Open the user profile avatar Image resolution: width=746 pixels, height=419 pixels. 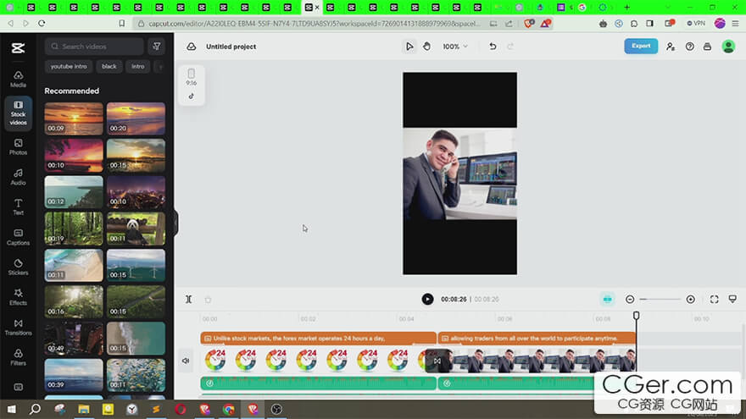(728, 46)
